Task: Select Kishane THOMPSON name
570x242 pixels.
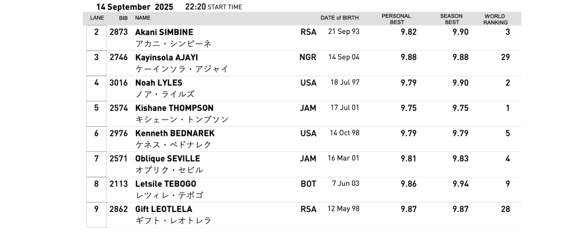Action: tap(174, 108)
